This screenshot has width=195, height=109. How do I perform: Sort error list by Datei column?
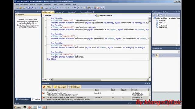tap(103, 90)
